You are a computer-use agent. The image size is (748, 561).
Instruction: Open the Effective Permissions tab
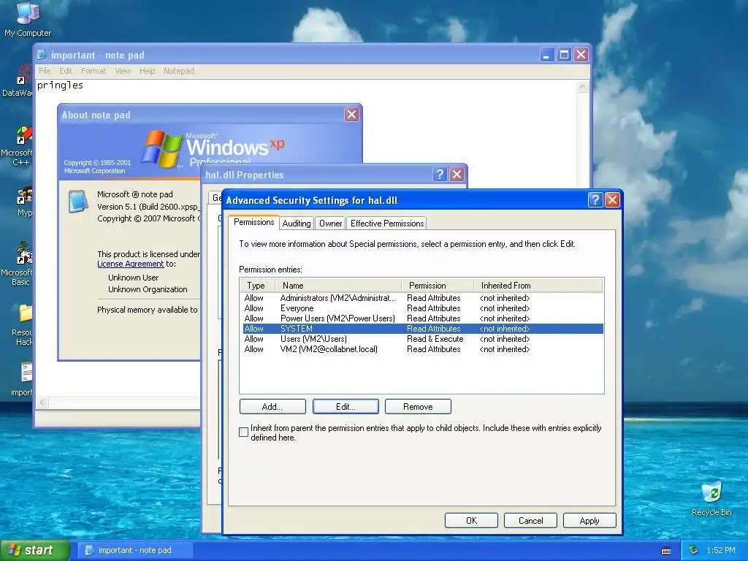pos(387,224)
